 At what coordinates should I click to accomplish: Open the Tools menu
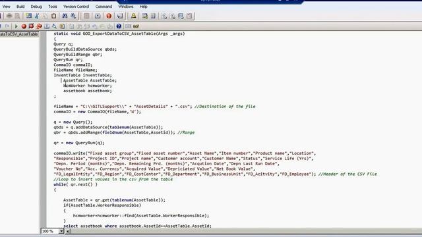click(53, 7)
